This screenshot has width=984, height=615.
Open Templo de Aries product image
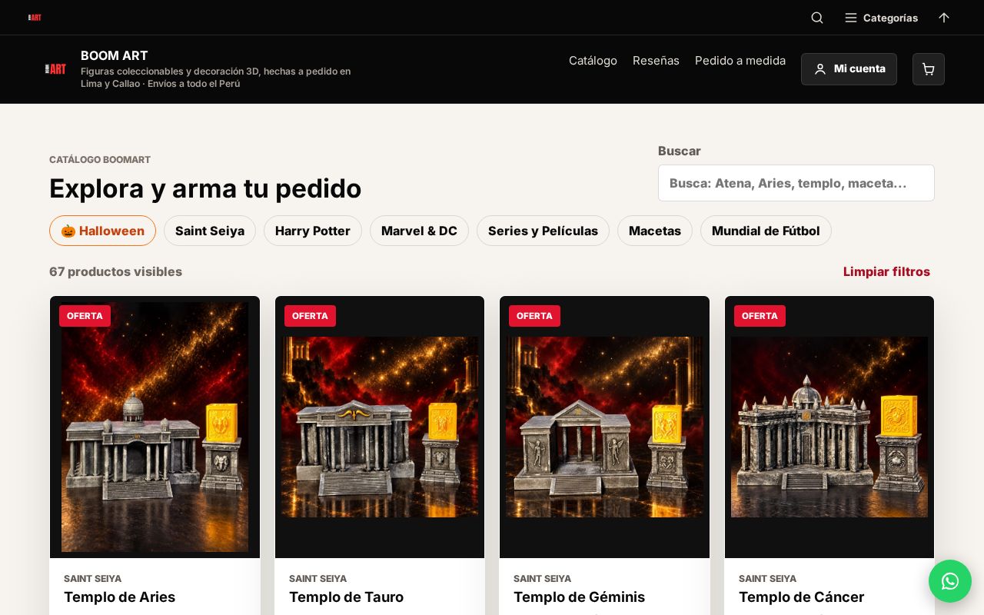(155, 427)
